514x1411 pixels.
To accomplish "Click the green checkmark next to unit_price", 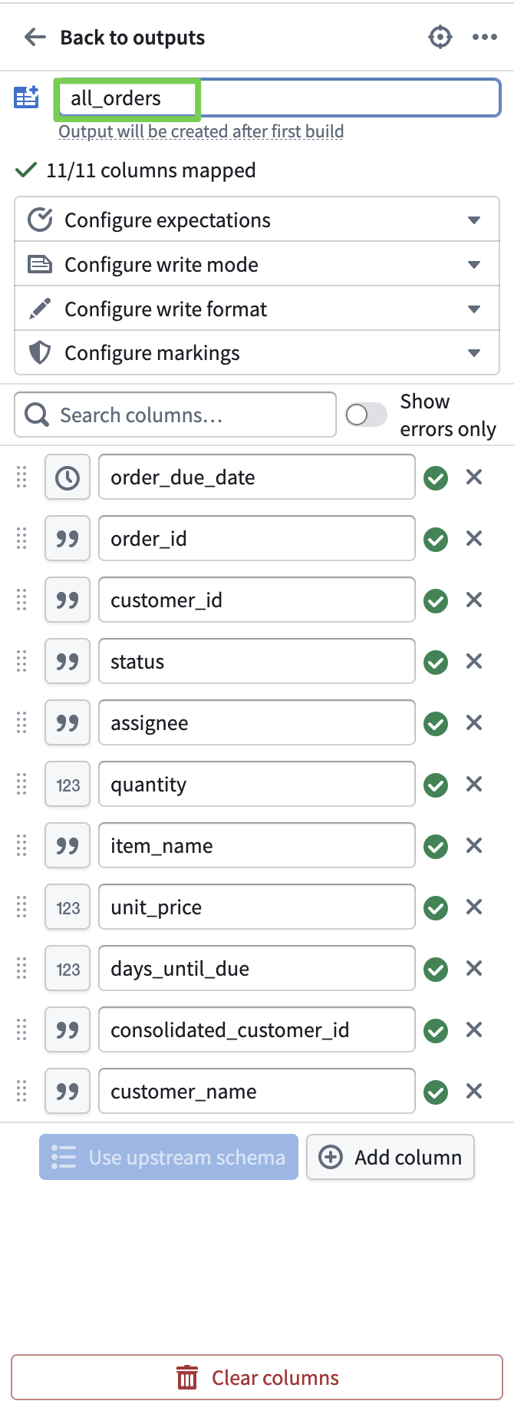I will coord(436,907).
